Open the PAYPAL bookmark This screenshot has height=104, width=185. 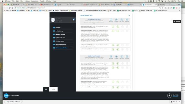(x=56, y=11)
